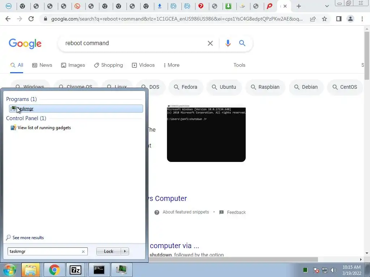Click the Windows Start orb
This screenshot has width=370, height=277.
pos(10,270)
